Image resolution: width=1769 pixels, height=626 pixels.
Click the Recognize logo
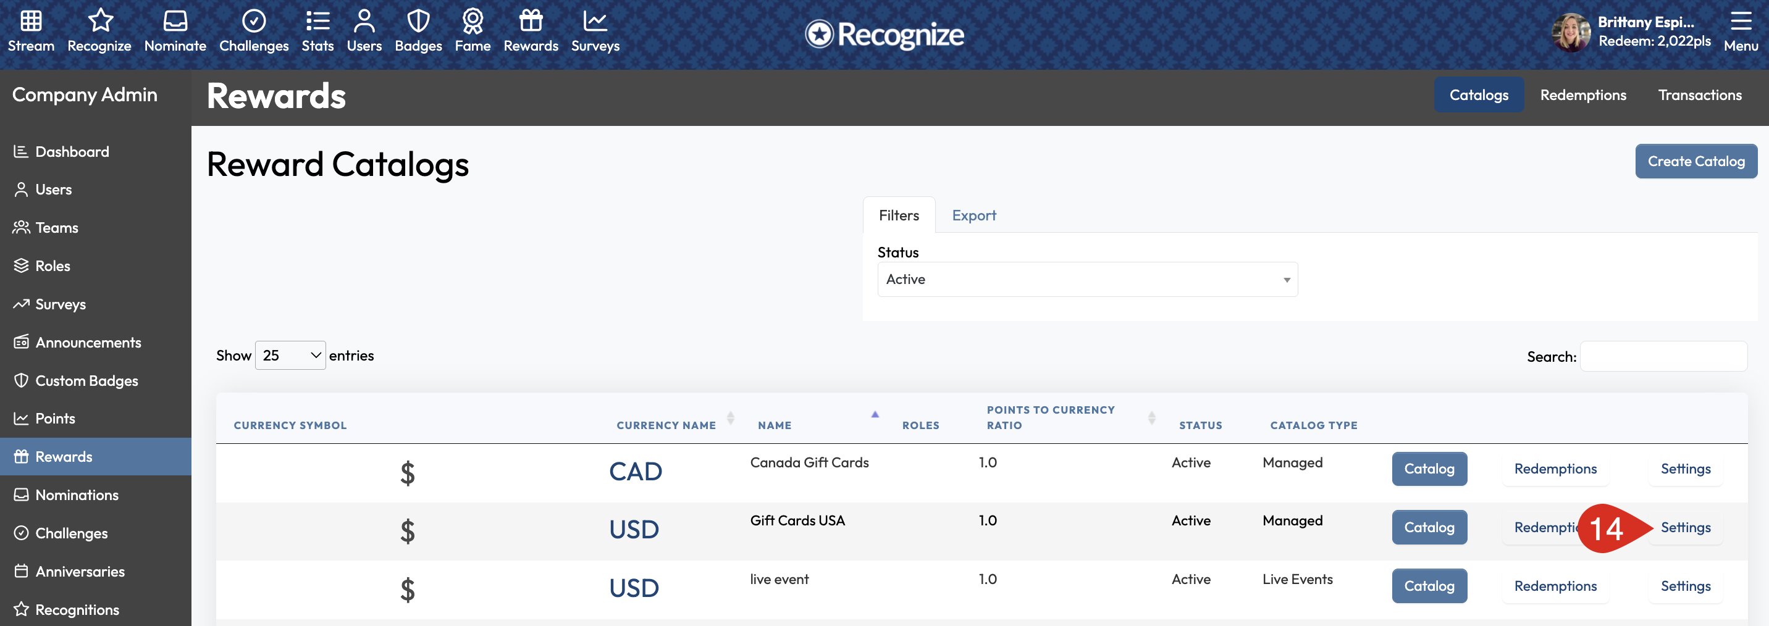885,35
